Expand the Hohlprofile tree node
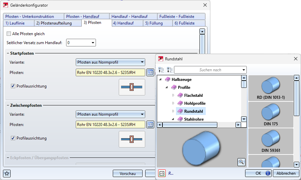 [173, 103]
